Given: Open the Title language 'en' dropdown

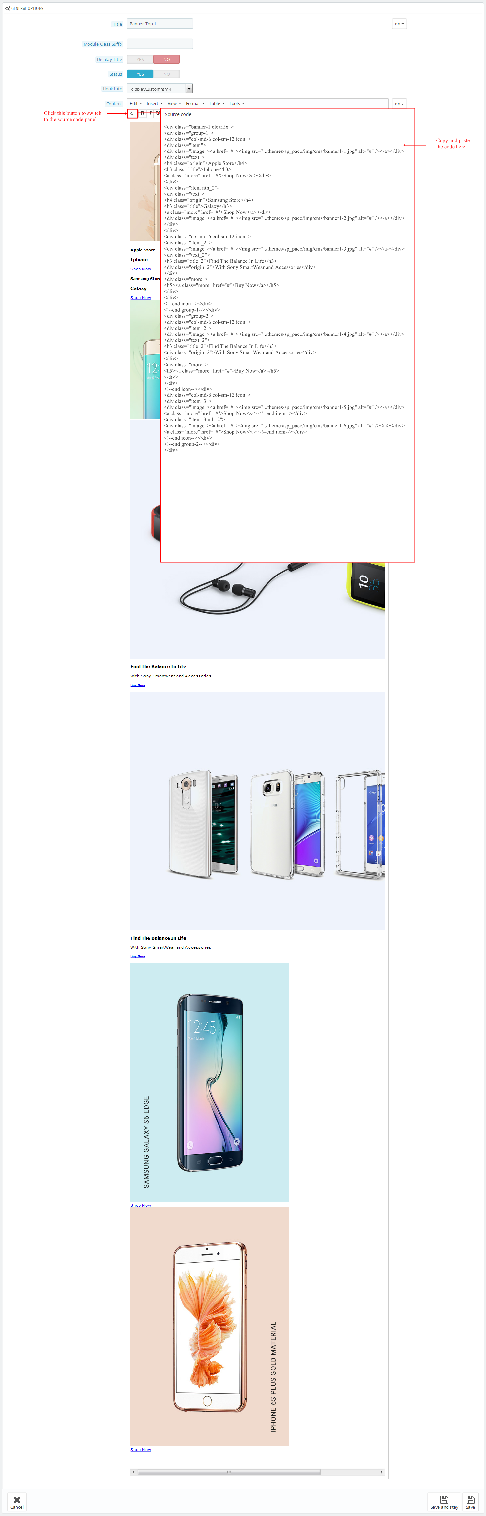Looking at the screenshot, I should pos(399,24).
